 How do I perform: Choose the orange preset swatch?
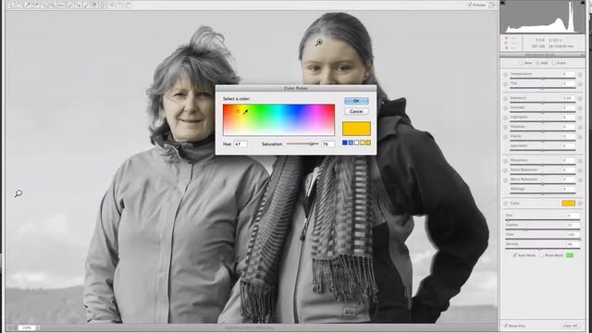coord(368,142)
